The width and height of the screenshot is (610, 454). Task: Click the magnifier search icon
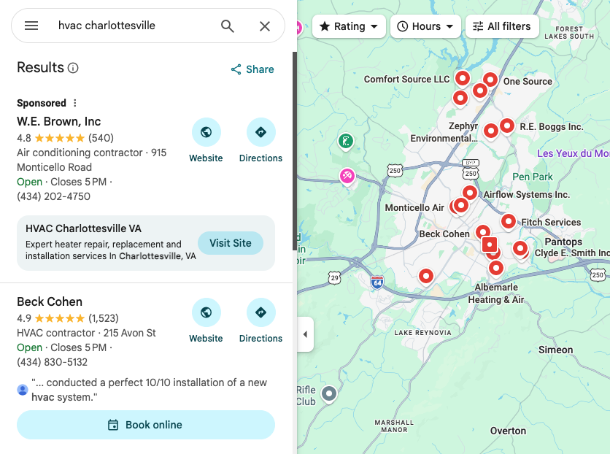pyautogui.click(x=228, y=26)
